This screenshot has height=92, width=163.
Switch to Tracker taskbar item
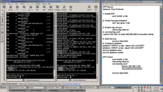35,88
